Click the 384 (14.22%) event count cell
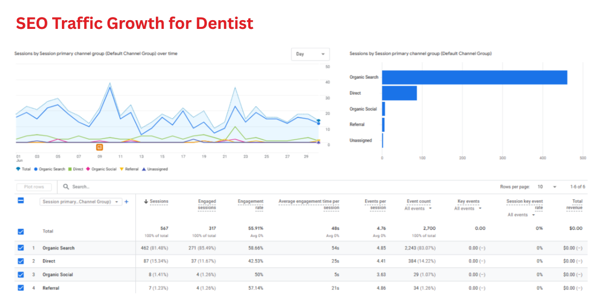The image size is (604, 306). pos(422,261)
